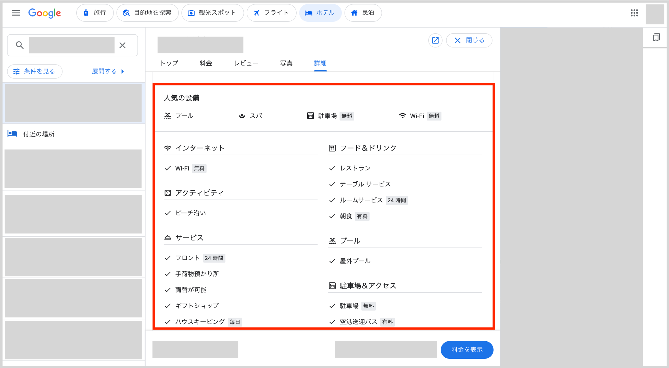Viewport: 669px width, 368px height.
Task: Click the Wi-Fi icon beside インターネット
Action: tap(168, 148)
